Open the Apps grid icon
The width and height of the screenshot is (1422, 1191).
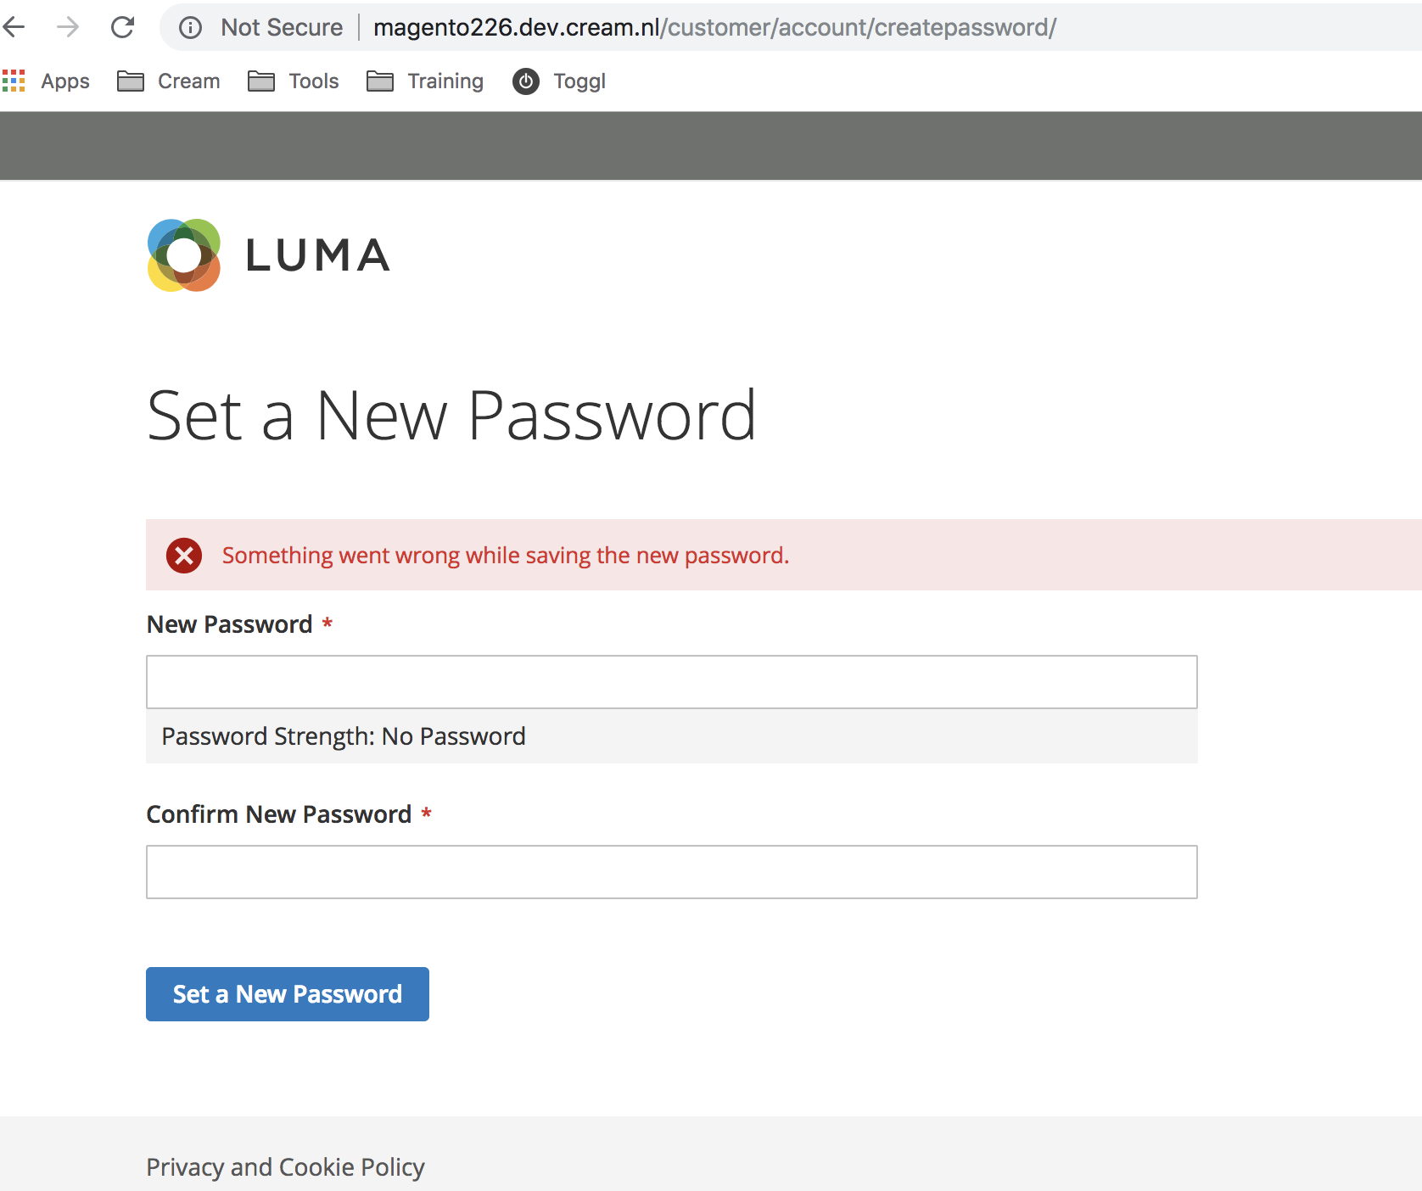pos(14,81)
